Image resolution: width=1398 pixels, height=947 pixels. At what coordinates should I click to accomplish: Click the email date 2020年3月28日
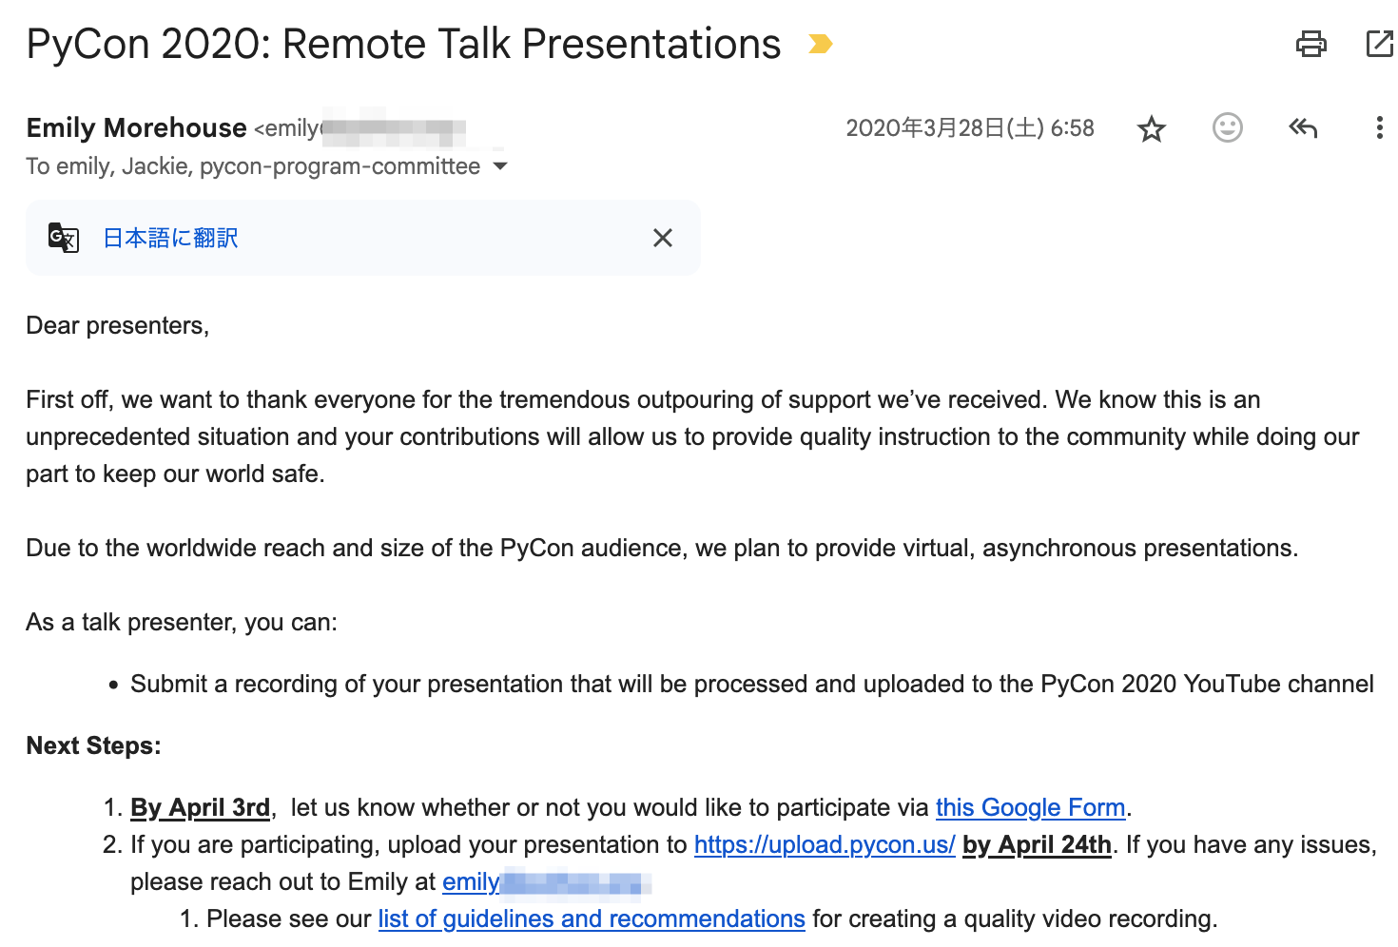(969, 128)
